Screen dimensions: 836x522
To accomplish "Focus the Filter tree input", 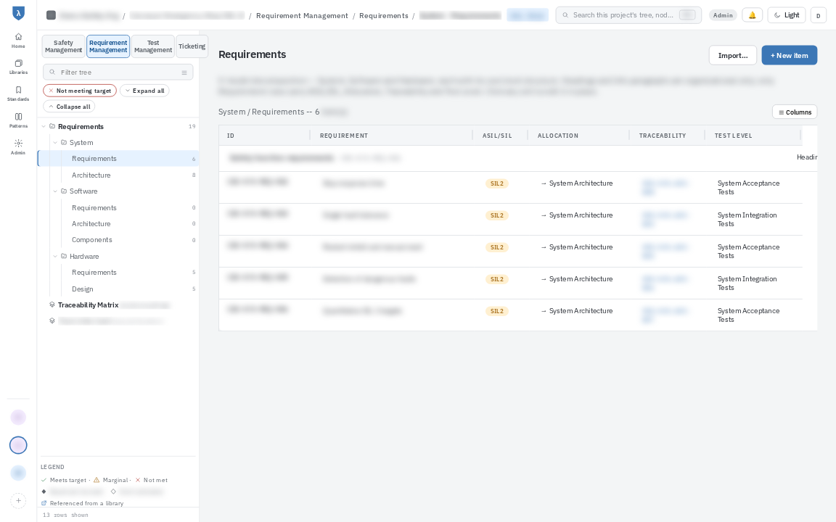I will (x=118, y=72).
